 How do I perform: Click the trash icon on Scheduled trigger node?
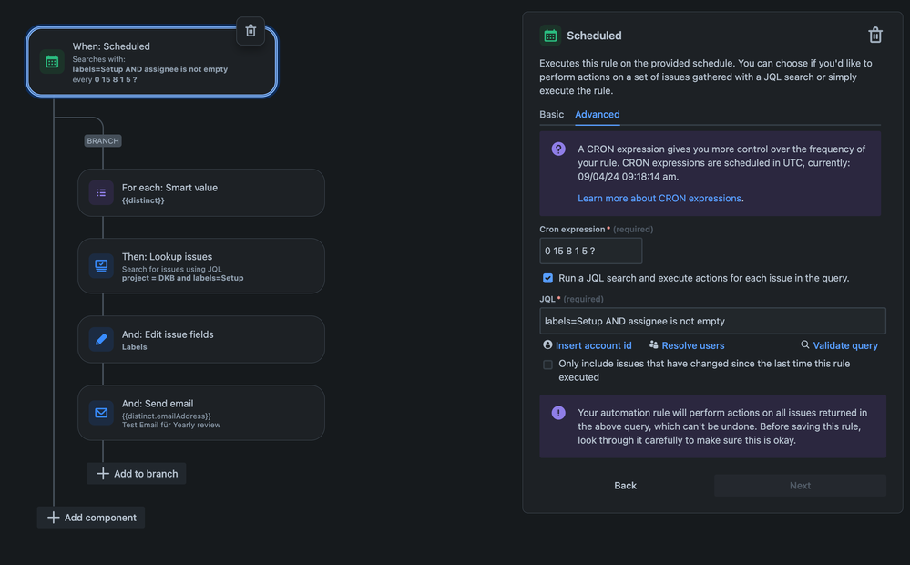(251, 30)
